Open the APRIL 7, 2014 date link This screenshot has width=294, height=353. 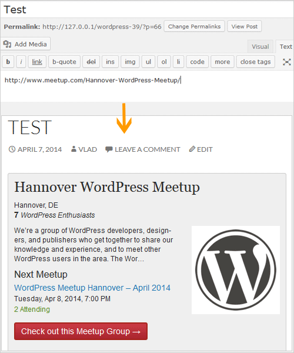39,149
